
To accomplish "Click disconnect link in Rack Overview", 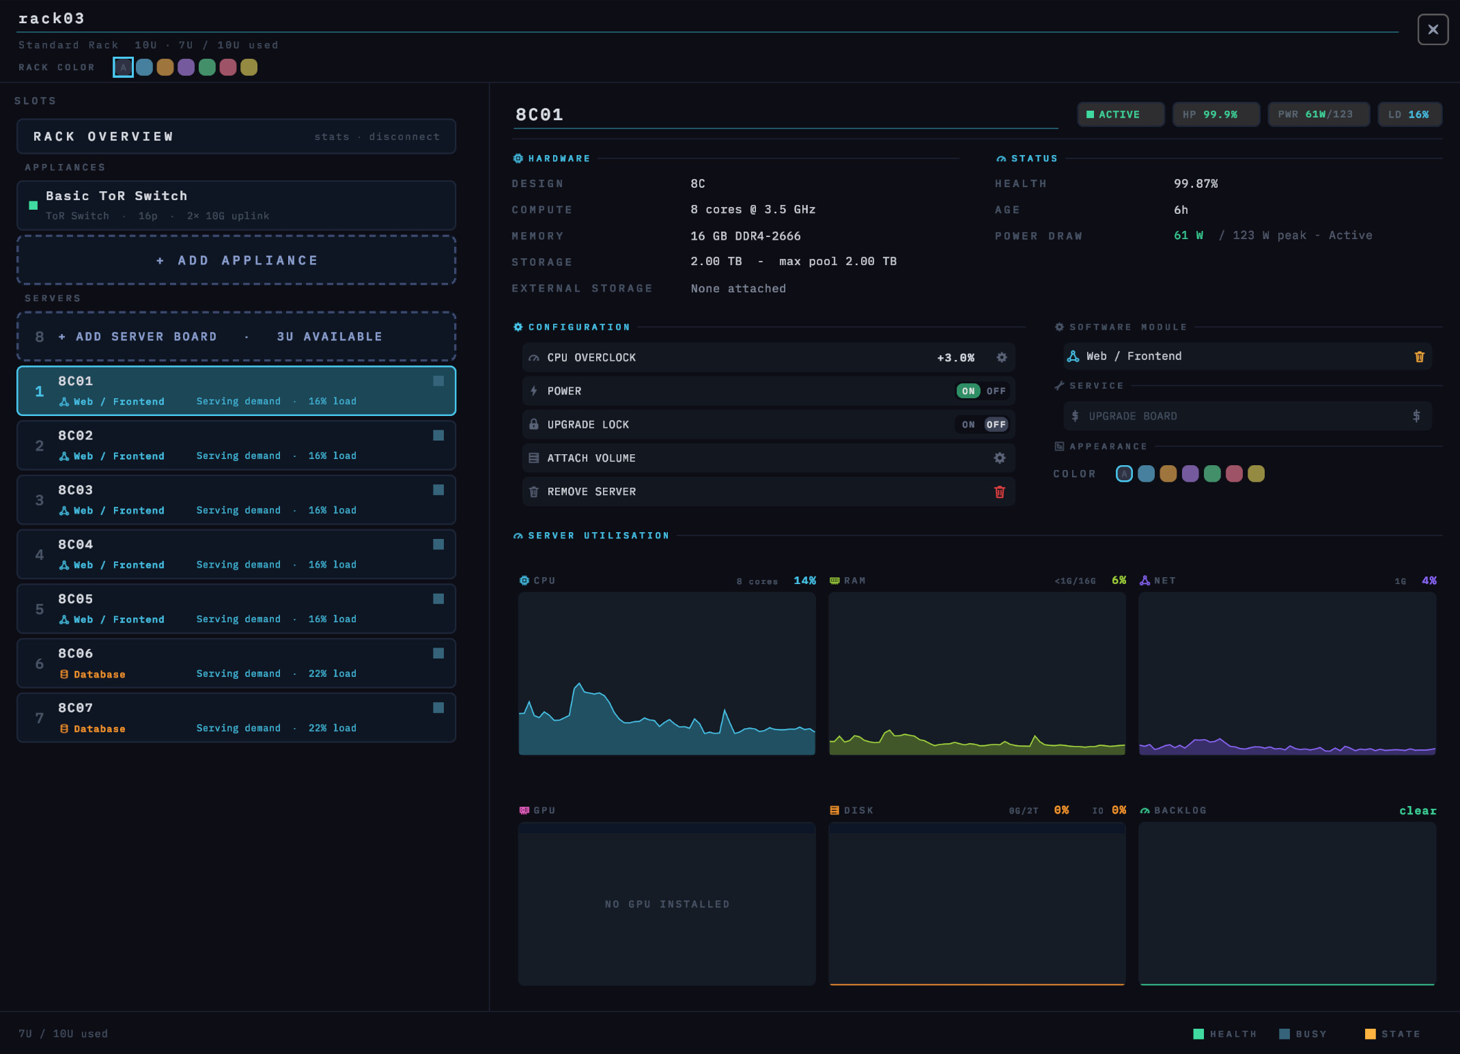I will tap(404, 137).
